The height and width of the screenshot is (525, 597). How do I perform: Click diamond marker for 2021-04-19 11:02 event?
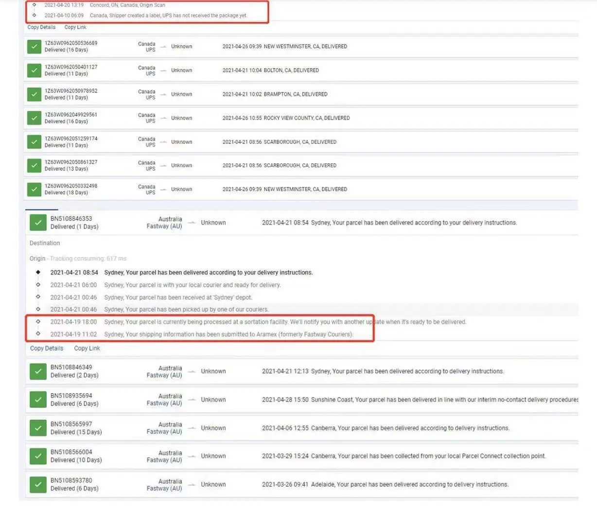(38, 334)
